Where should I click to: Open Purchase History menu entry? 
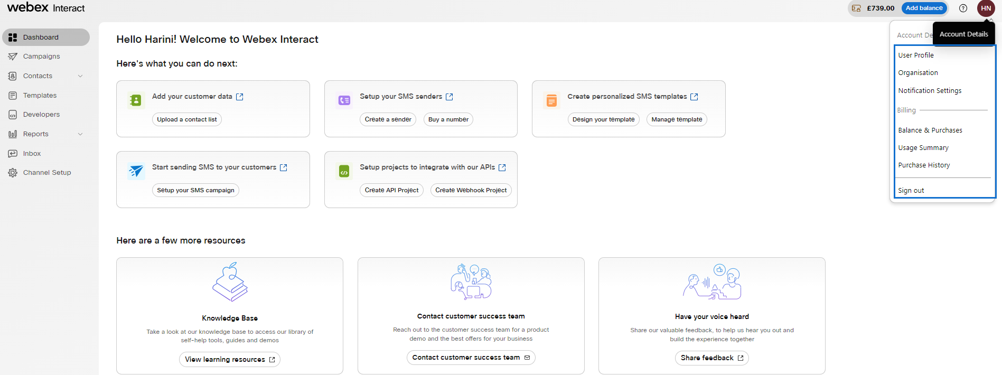[924, 165]
